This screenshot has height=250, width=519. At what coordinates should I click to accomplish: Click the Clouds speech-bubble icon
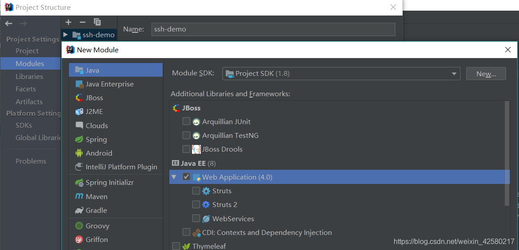(x=79, y=125)
